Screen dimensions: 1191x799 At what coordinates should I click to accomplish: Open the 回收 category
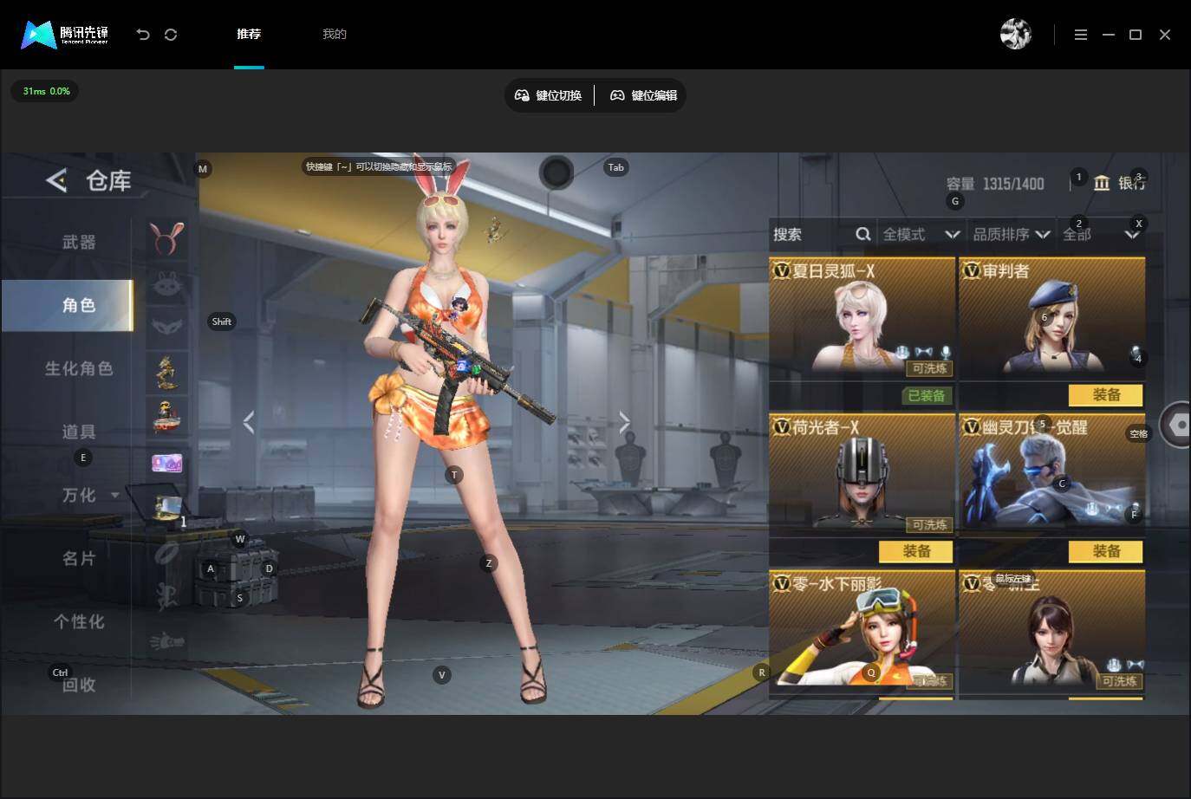[x=79, y=685]
